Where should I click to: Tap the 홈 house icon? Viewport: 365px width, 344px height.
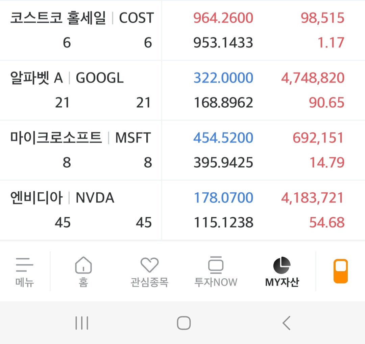click(x=83, y=265)
